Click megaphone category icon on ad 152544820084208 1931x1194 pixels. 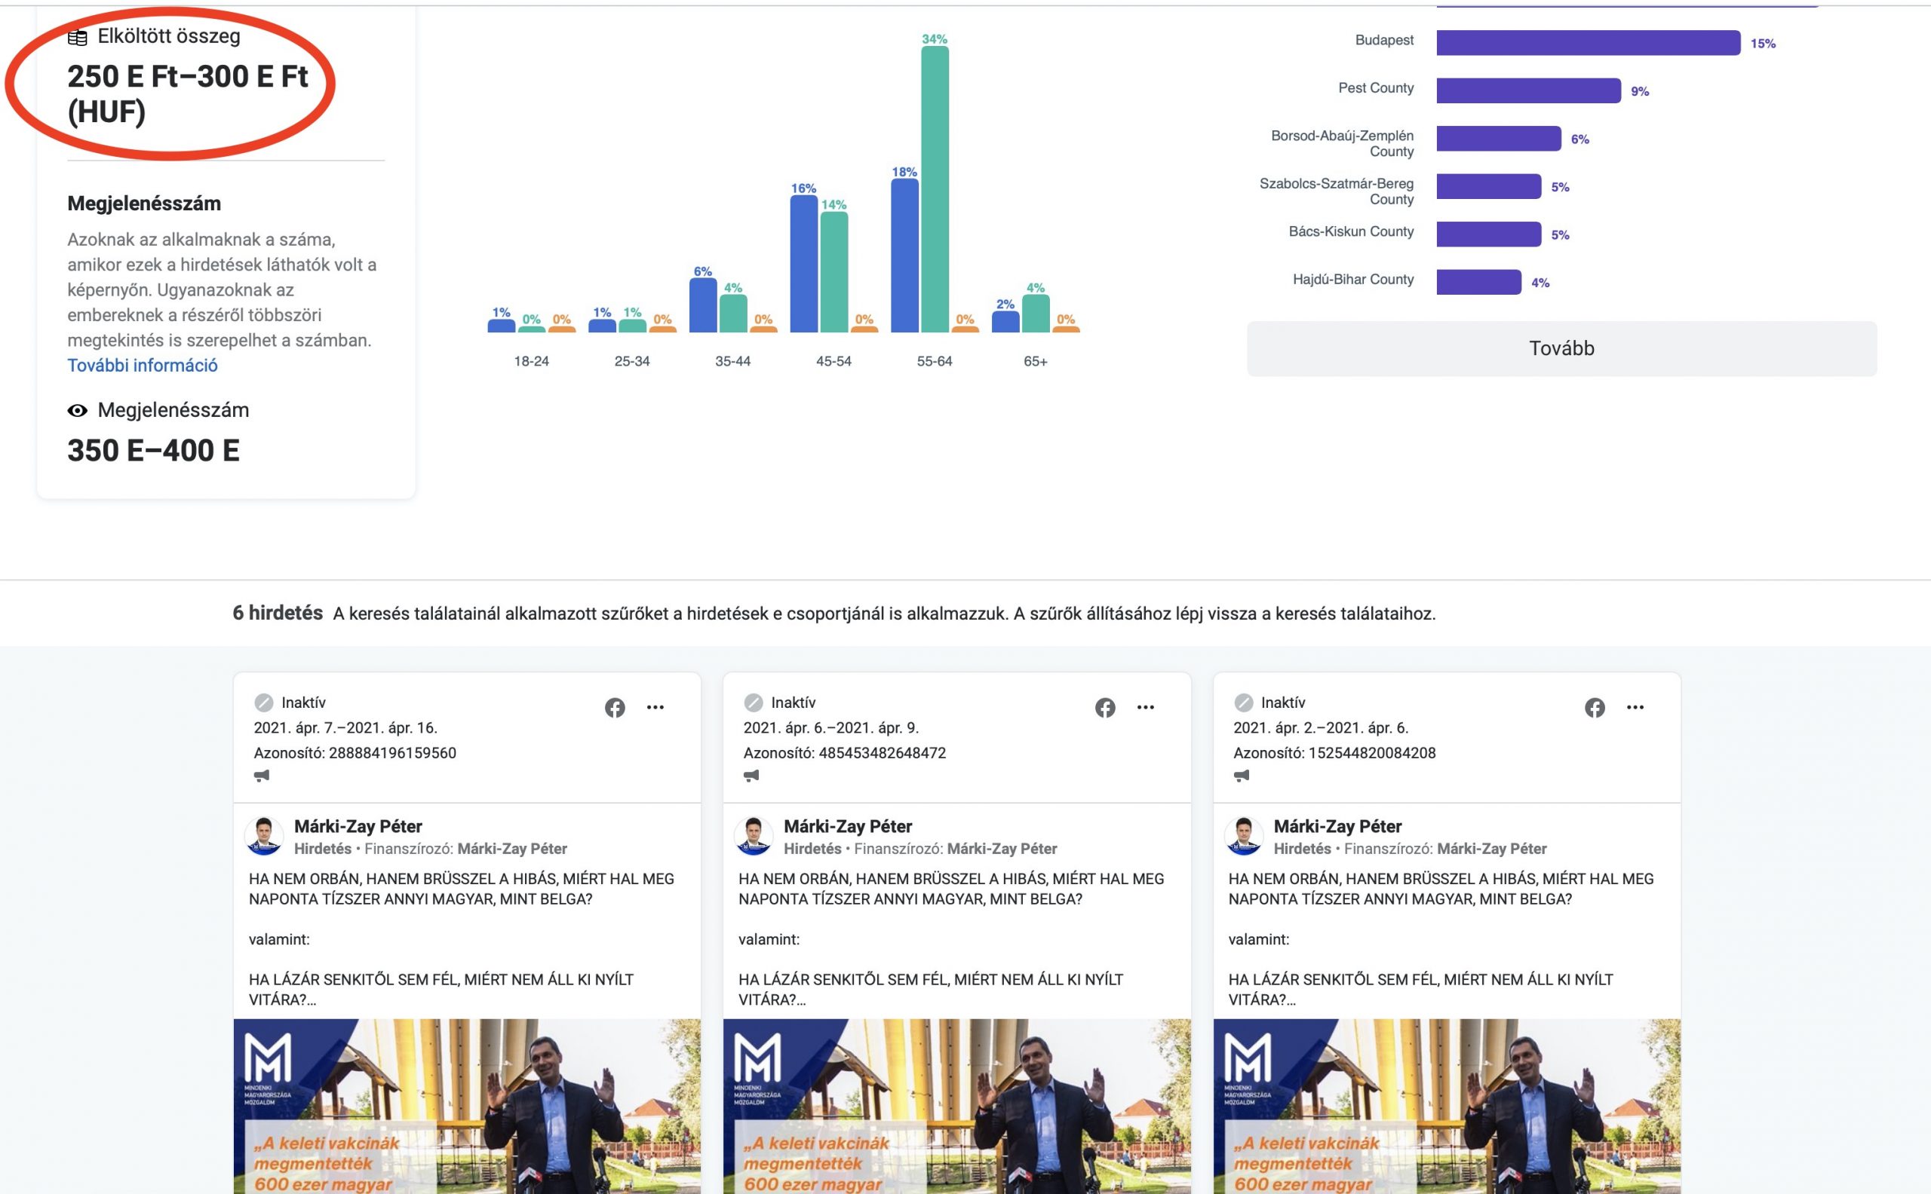pos(1242,776)
